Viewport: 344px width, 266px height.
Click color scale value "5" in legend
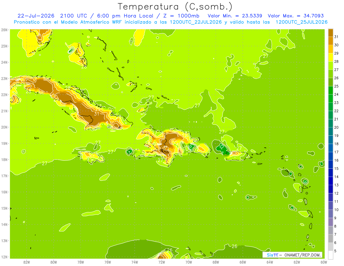click(335, 251)
